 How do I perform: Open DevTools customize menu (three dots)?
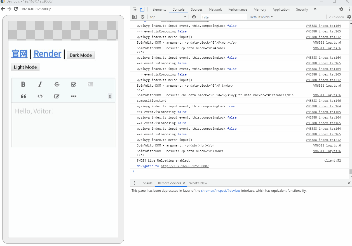pyautogui.click(x=349, y=9)
